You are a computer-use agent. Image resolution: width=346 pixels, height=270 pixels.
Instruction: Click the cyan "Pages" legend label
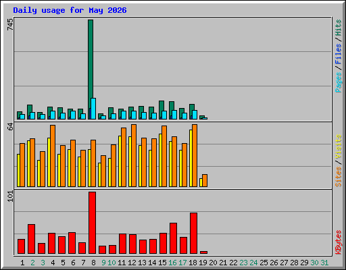click(x=339, y=82)
